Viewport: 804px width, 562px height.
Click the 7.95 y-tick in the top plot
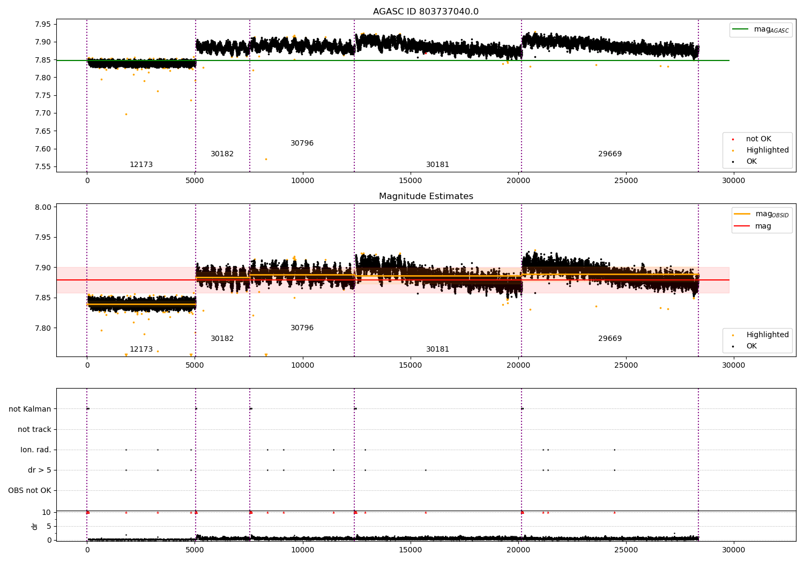tap(43, 25)
